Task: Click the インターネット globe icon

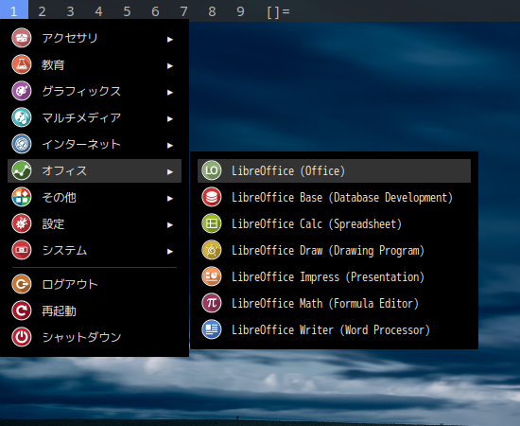Action: (22, 144)
